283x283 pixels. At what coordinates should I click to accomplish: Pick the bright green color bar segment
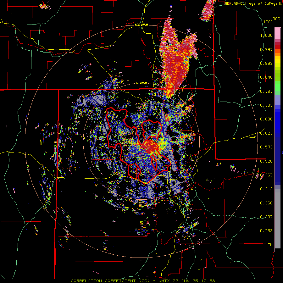coord(278,86)
